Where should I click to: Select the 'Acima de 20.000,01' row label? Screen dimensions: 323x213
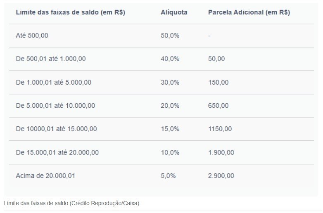45,176
